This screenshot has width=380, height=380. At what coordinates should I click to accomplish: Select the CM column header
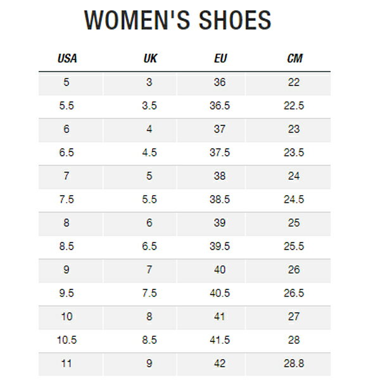click(294, 58)
